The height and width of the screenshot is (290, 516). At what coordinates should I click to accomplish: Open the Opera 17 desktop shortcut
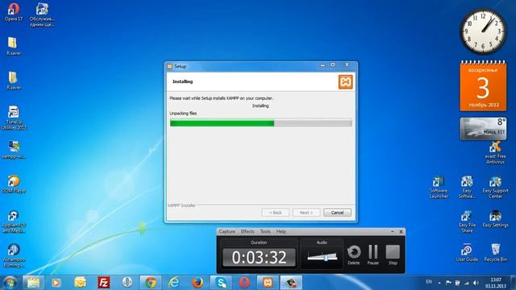tap(14, 12)
